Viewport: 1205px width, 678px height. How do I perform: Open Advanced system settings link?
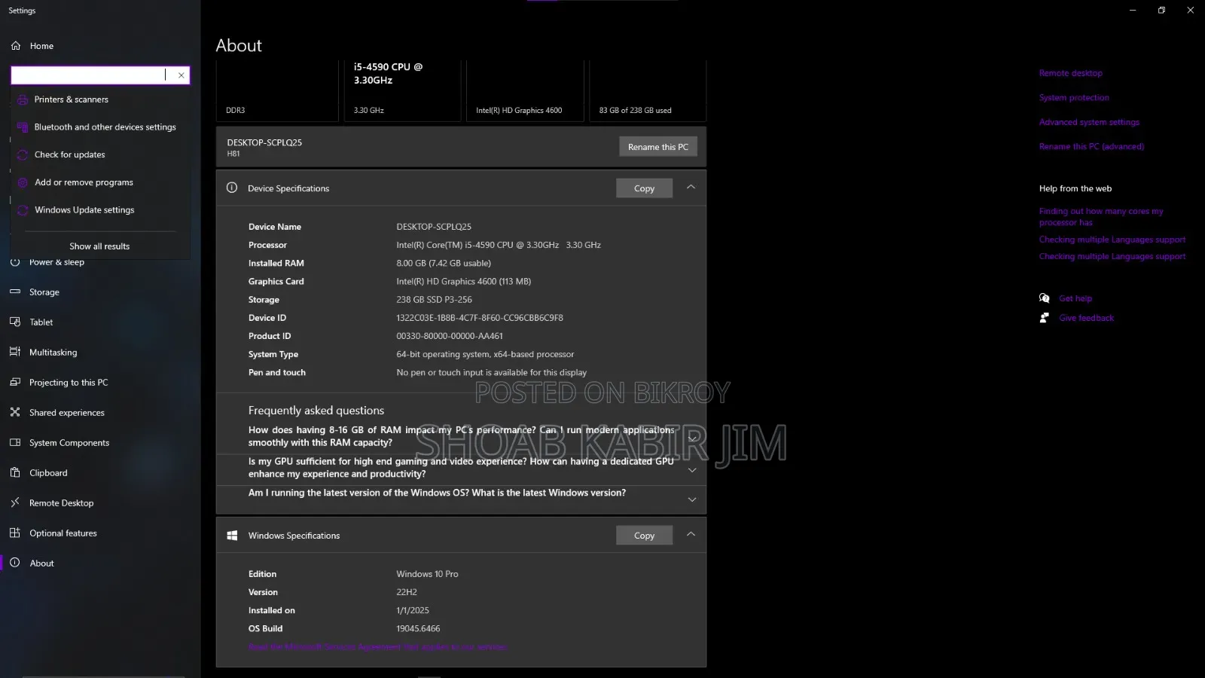pos(1089,122)
